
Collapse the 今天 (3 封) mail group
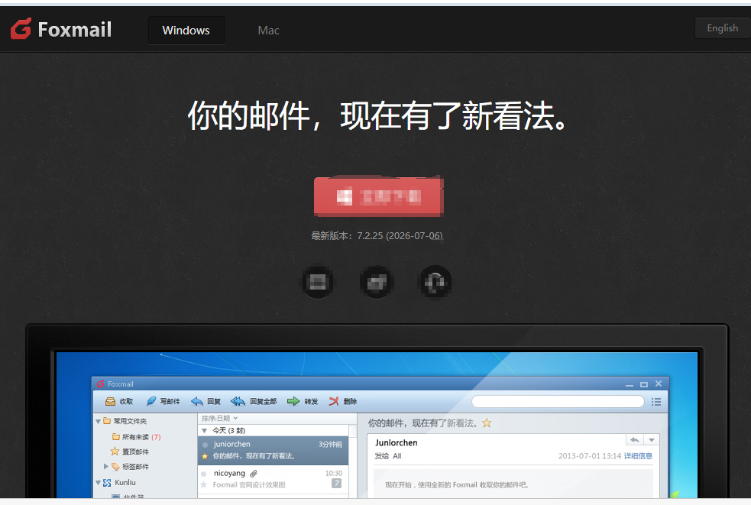pyautogui.click(x=204, y=431)
